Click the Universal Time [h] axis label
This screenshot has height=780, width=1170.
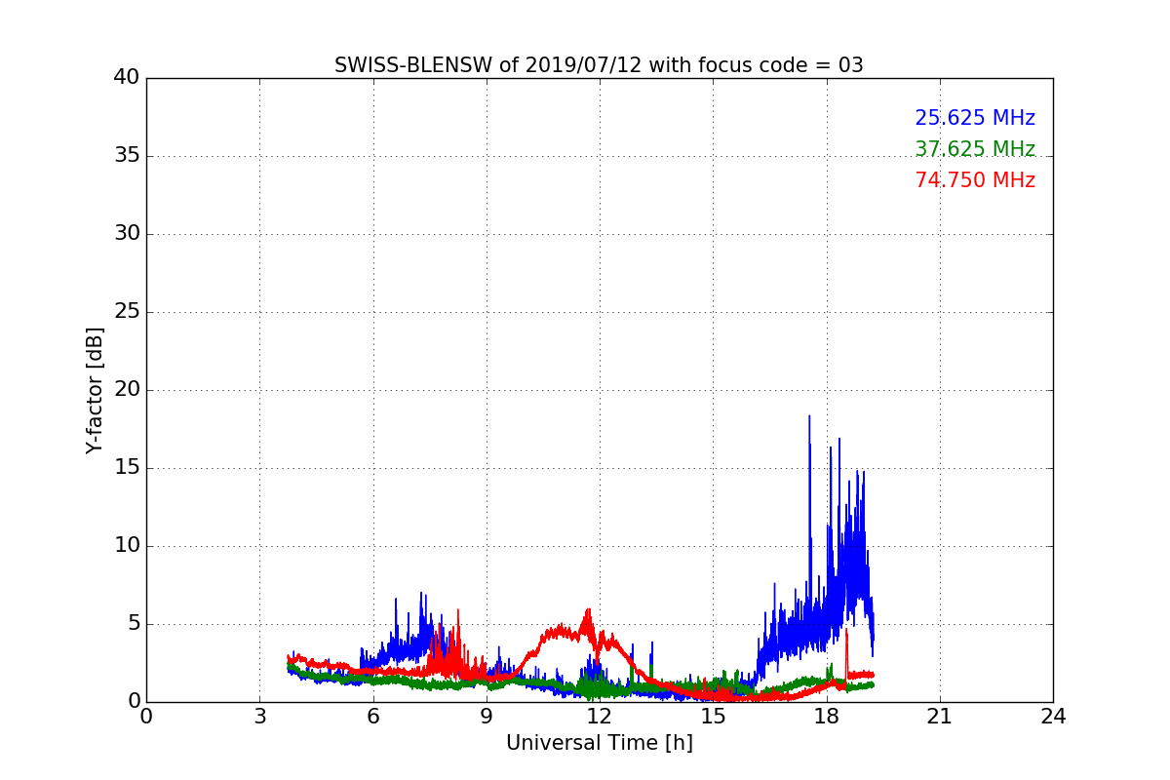click(x=599, y=743)
